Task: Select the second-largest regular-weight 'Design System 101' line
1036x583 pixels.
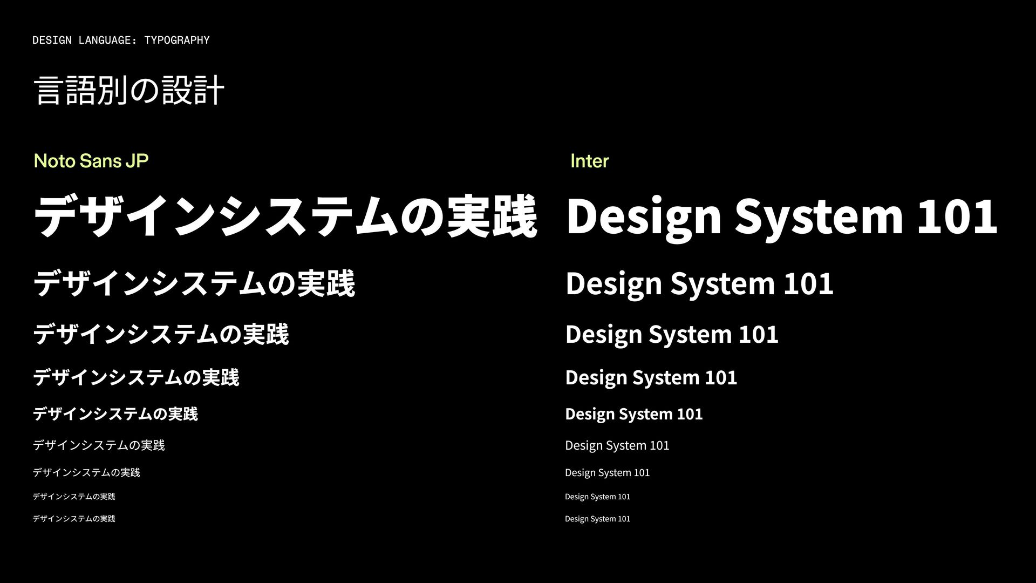Action: [607, 473]
